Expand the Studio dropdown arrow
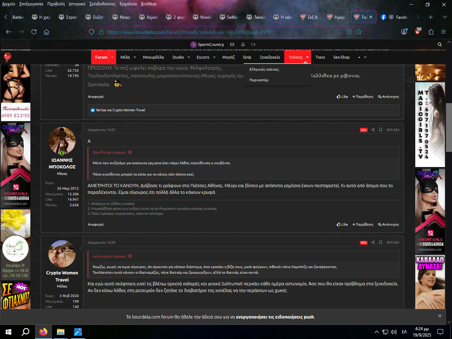This screenshot has width=452, height=339. point(189,57)
